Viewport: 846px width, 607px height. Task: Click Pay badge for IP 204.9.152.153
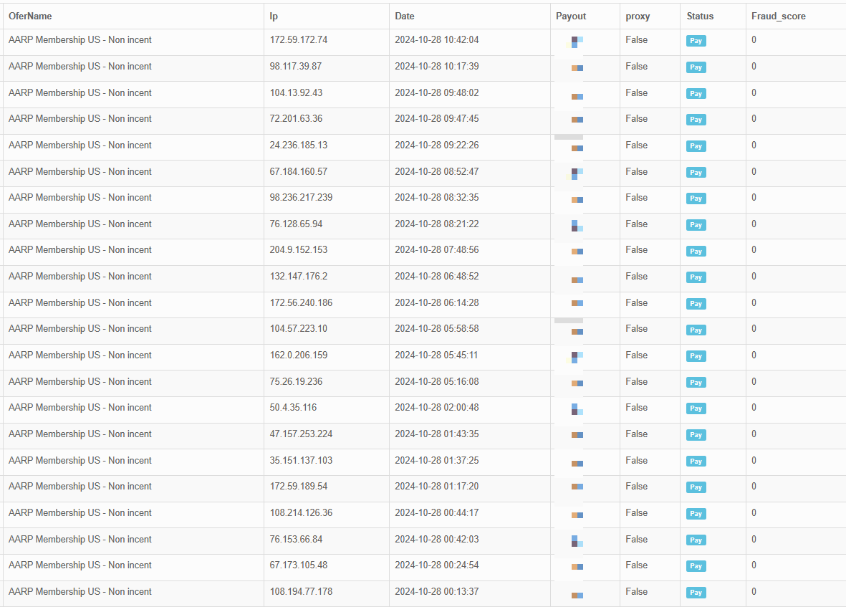[696, 251]
